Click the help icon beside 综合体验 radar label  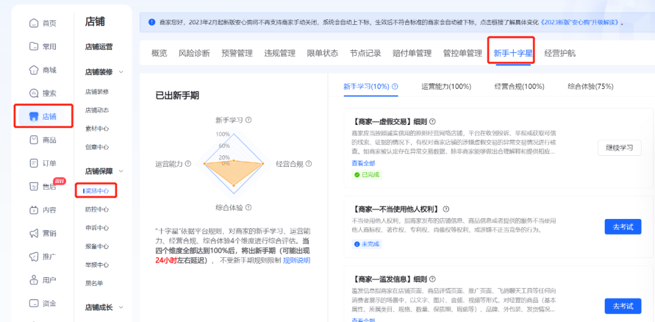coord(249,207)
